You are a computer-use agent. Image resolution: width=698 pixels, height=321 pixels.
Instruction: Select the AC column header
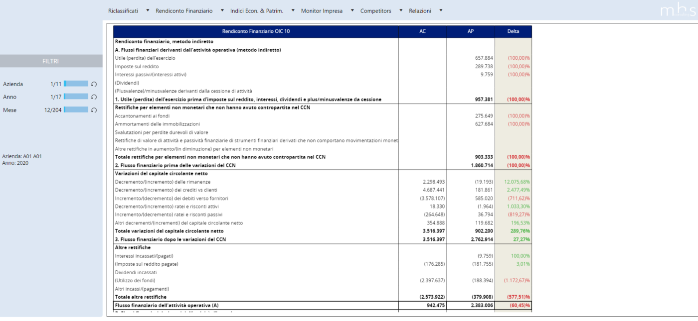tap(422, 31)
